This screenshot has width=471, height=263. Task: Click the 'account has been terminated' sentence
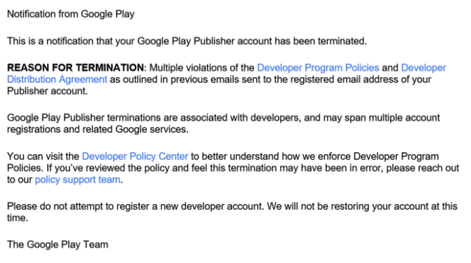[302, 41]
